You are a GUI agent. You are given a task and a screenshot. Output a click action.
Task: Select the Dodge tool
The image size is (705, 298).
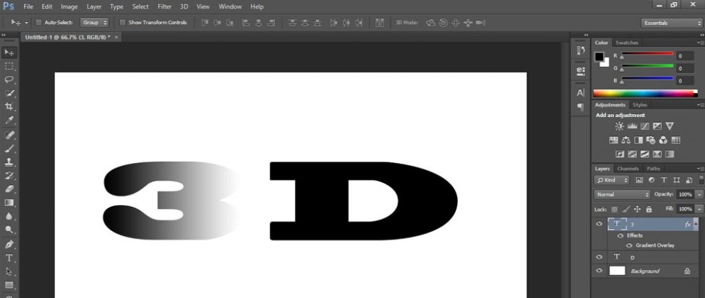tap(9, 230)
